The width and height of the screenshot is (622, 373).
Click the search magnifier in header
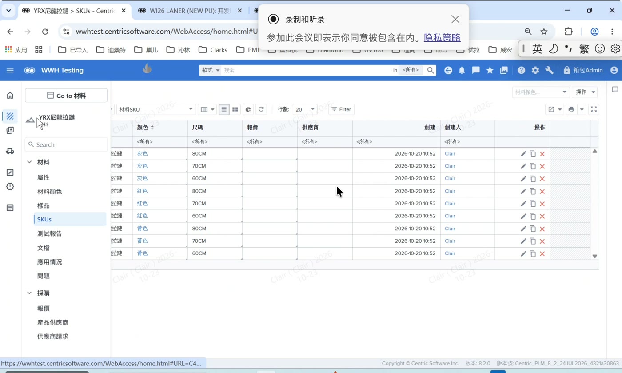[x=431, y=70]
